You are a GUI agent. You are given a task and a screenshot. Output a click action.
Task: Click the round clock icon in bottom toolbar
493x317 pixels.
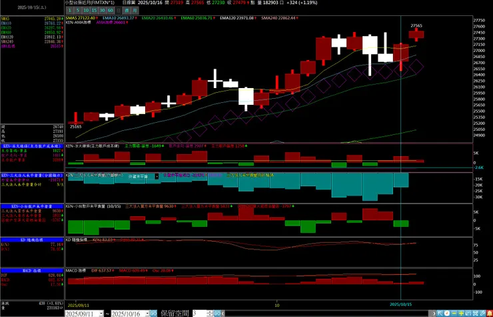447,314
